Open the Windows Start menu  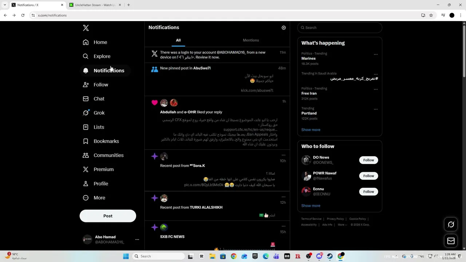[x=126, y=256]
